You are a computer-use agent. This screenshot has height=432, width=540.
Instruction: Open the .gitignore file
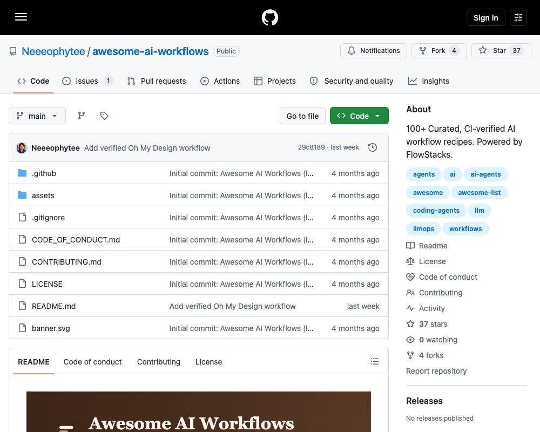click(x=48, y=218)
